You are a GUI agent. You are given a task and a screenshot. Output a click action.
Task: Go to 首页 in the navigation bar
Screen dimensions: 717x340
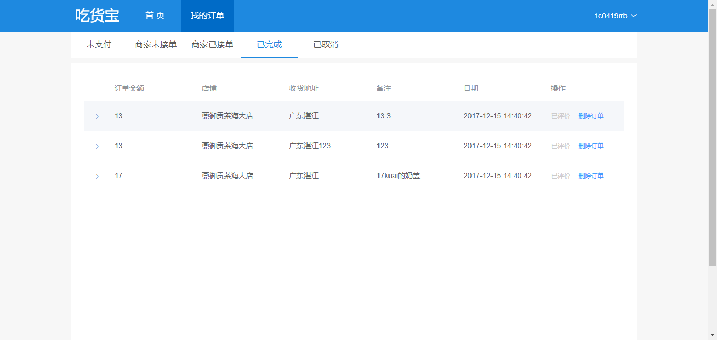pos(155,16)
